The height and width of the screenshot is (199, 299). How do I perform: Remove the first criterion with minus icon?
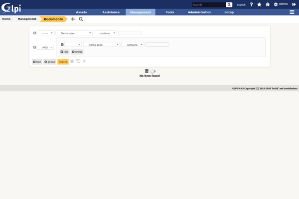tap(35, 33)
